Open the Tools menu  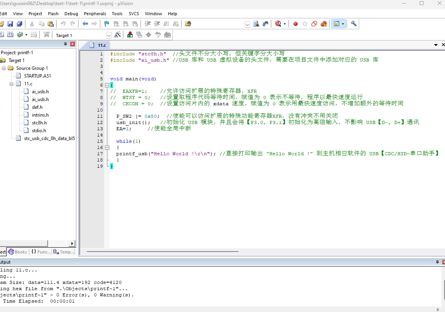coord(117,14)
